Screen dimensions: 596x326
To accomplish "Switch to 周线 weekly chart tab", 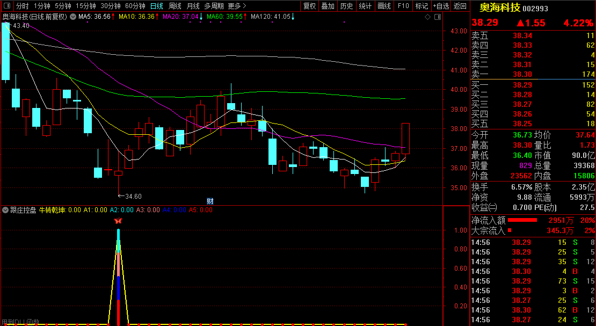I will click(175, 6).
